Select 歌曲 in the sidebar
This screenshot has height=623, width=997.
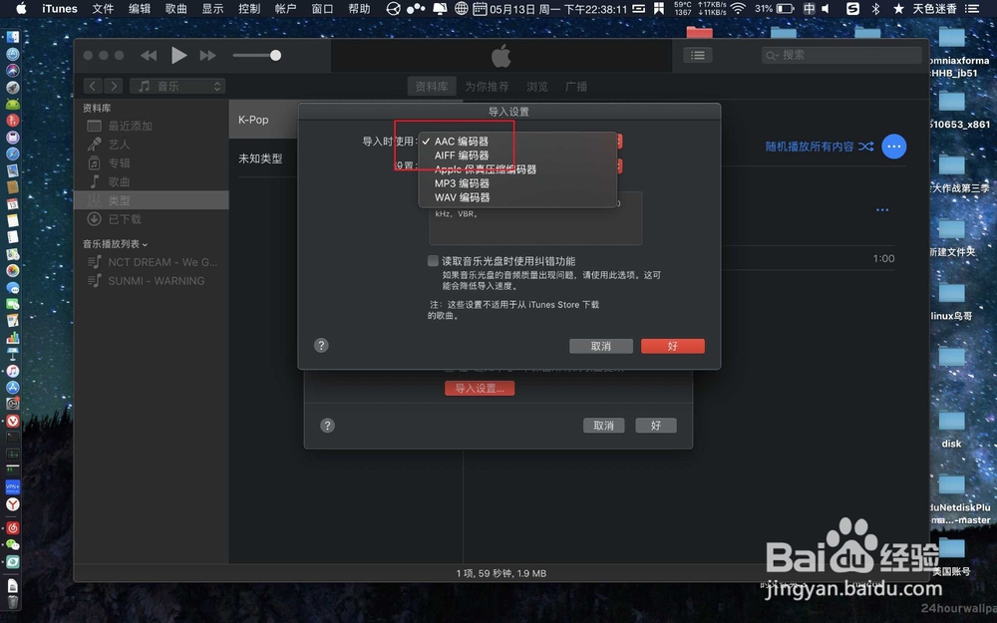[152, 181]
